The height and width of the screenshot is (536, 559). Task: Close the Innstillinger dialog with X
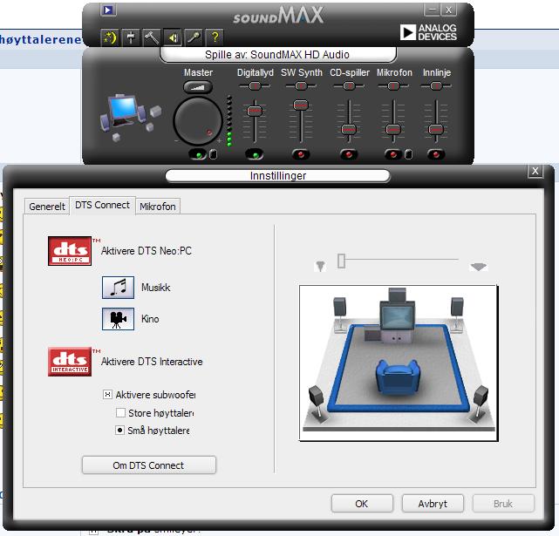pyautogui.click(x=535, y=171)
